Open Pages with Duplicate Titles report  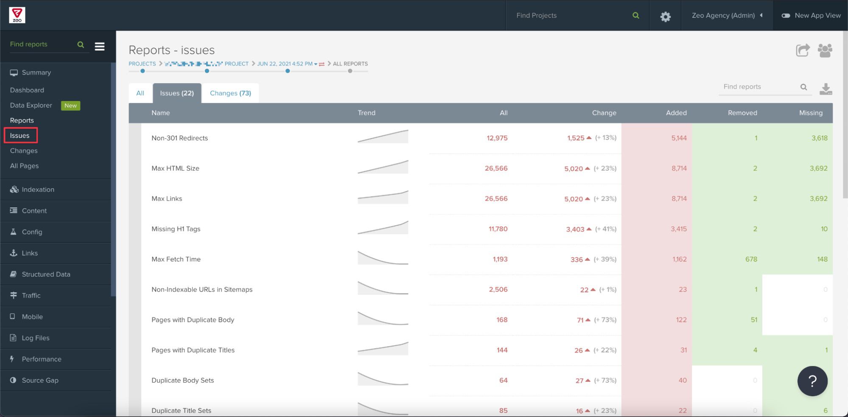pyautogui.click(x=193, y=350)
